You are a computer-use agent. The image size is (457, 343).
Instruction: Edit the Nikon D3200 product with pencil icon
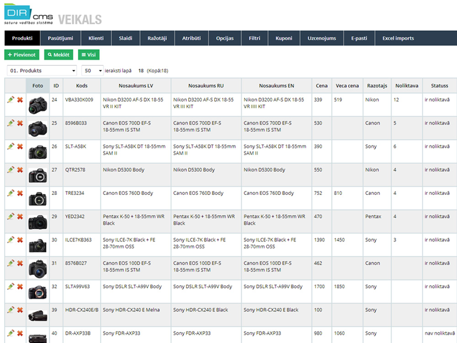(11, 100)
